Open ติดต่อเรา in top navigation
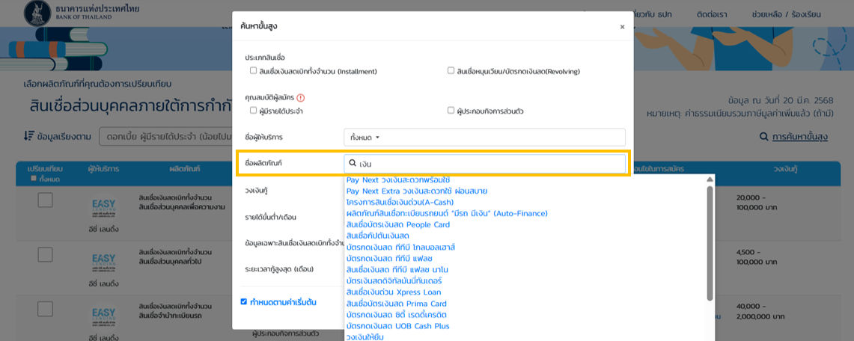 point(712,14)
